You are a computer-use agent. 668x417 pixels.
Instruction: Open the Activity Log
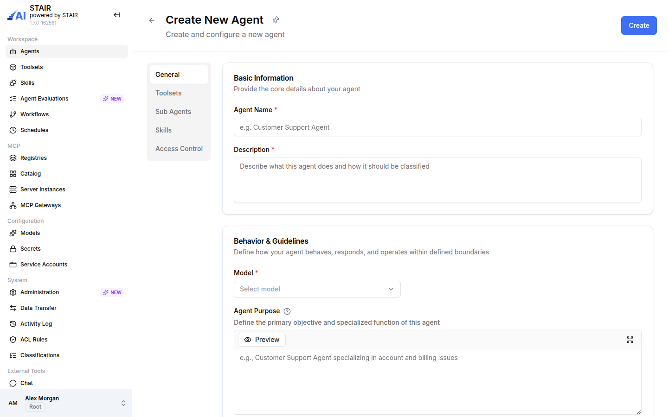(67, 324)
